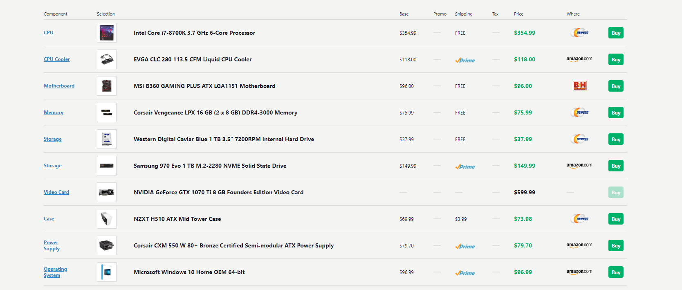Open EVGA CLC 280 Liquid CPU Cooler name
682x290 pixels.
[x=193, y=59]
